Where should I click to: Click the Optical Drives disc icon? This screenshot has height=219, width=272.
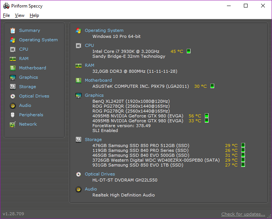coord(13,96)
